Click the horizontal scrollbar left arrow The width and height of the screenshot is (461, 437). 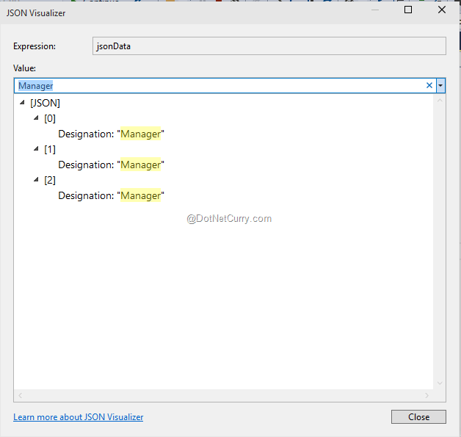pos(20,396)
